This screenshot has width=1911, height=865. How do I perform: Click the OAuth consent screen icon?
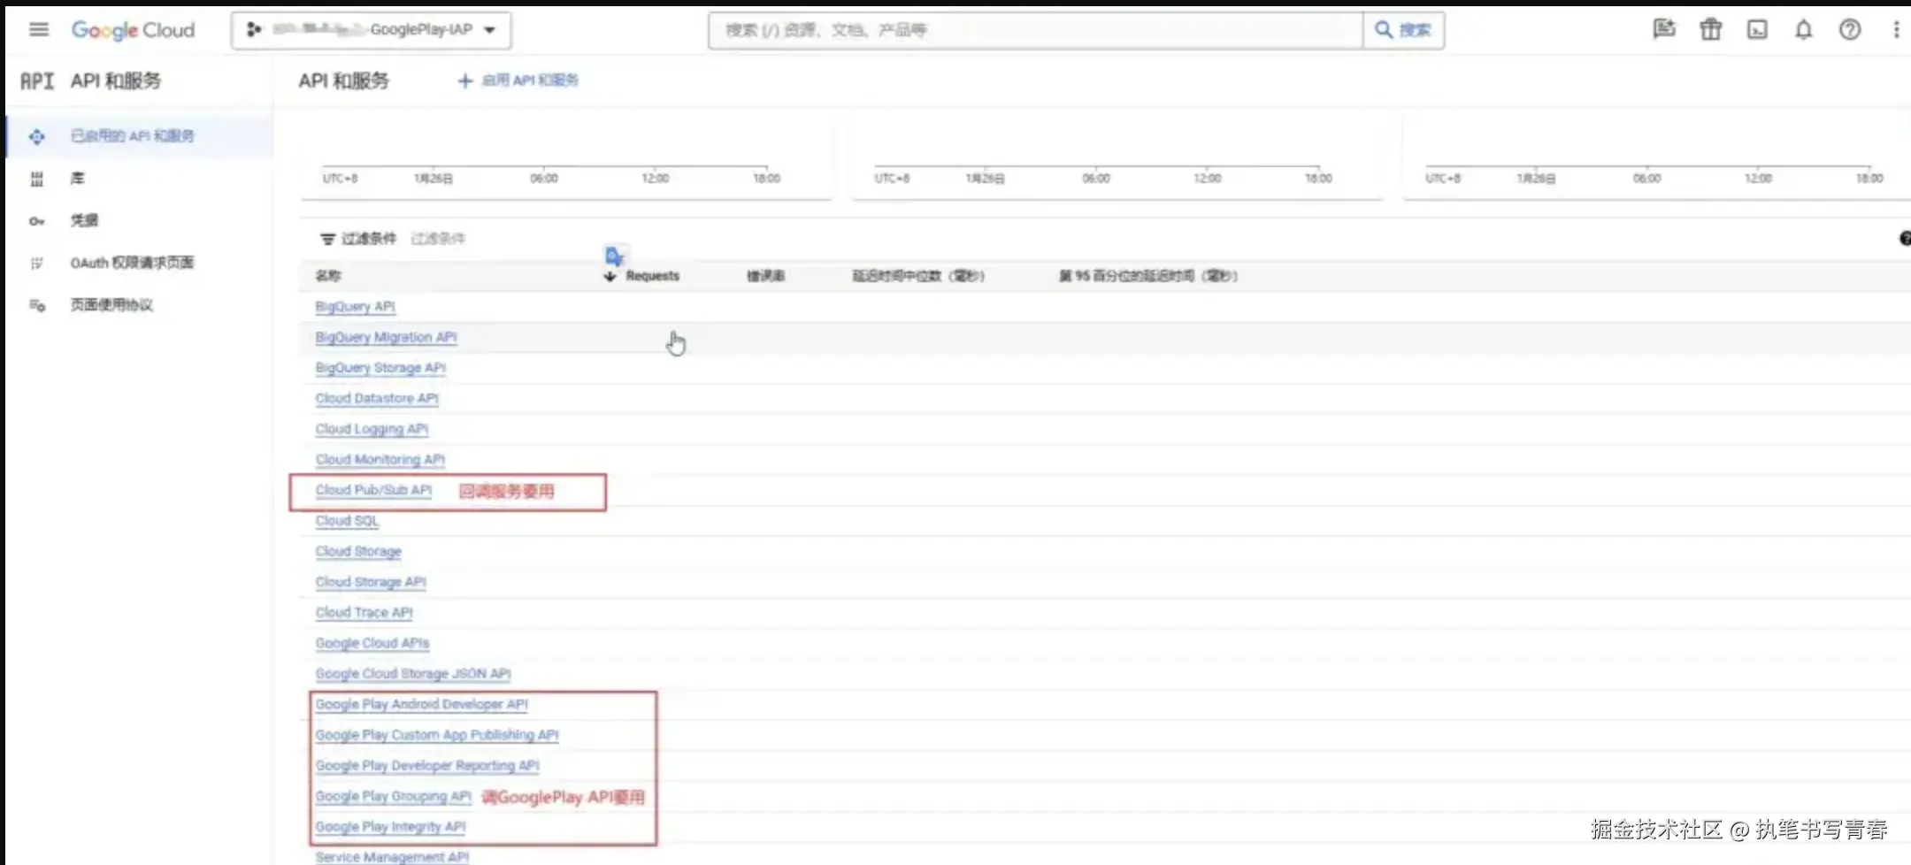[x=36, y=263]
